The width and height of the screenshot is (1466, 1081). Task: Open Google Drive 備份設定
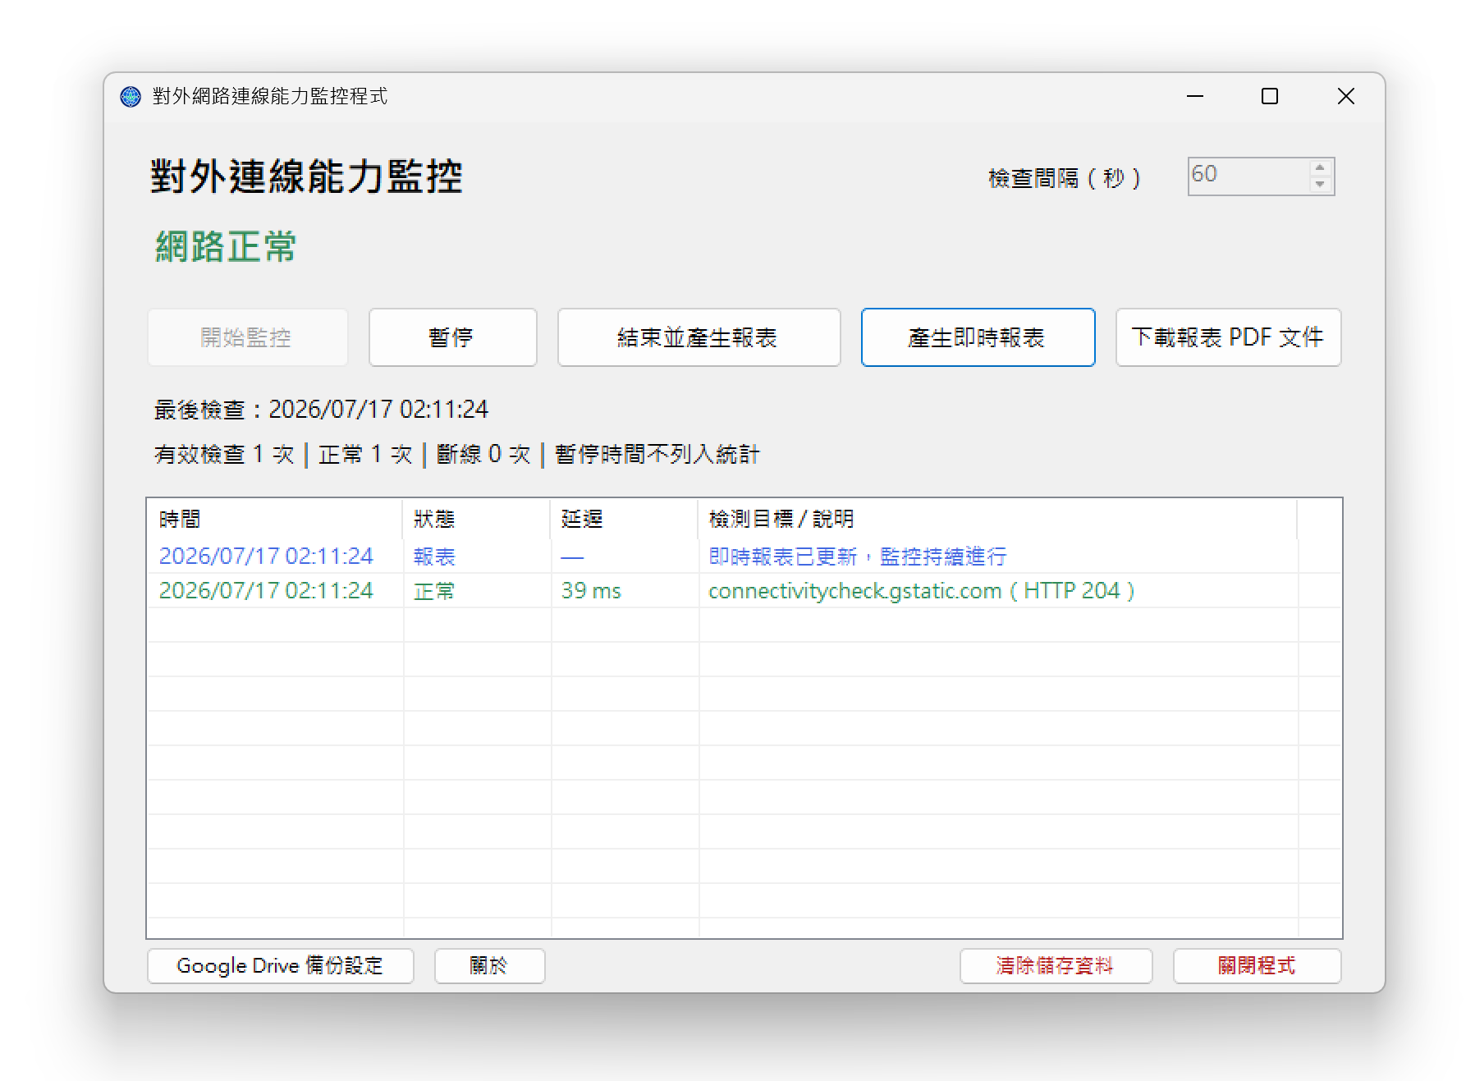point(280,966)
